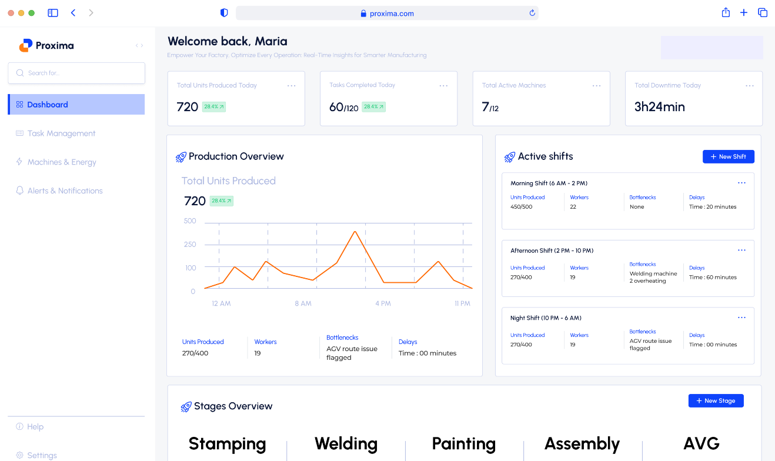Click the Proxima logo icon

point(25,45)
